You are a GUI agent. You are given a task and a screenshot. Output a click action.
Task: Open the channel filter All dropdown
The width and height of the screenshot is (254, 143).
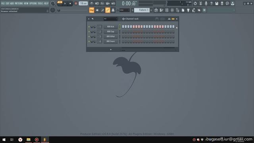pyautogui.click(x=110, y=19)
